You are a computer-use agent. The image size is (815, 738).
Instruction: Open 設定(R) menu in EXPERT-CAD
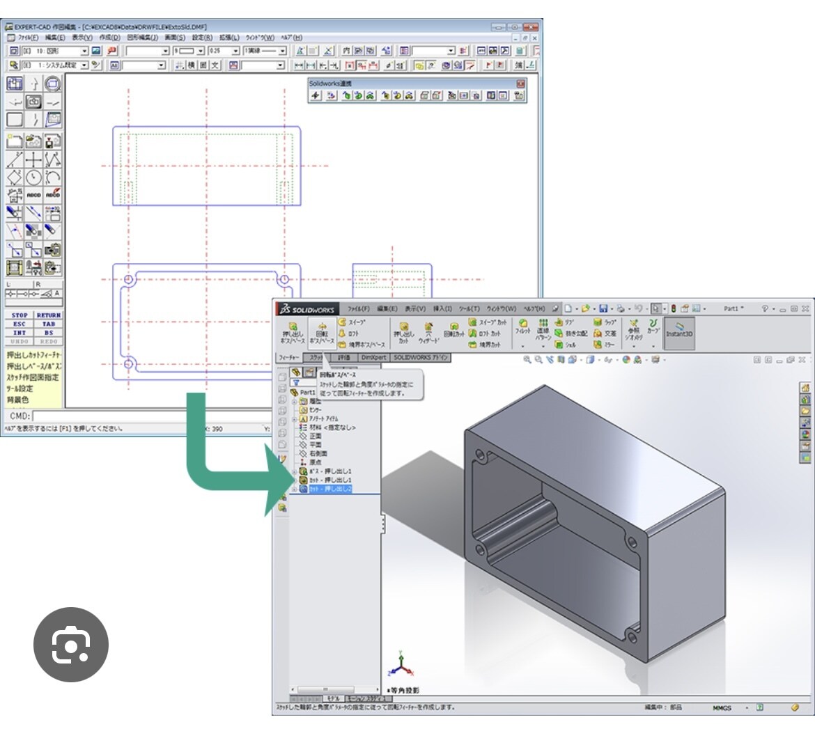click(202, 38)
